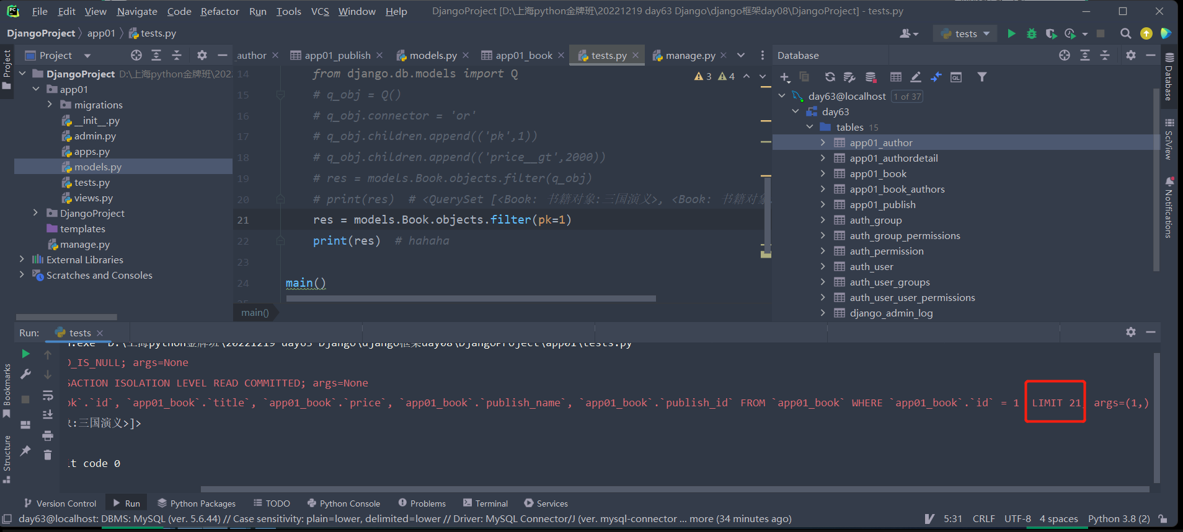Open the Bookmarks side panel
The height and width of the screenshot is (532, 1183).
point(7,390)
